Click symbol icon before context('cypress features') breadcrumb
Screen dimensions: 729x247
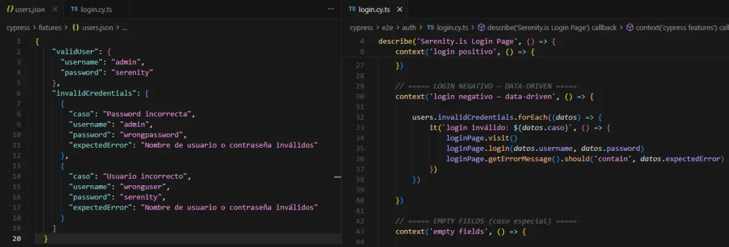630,28
